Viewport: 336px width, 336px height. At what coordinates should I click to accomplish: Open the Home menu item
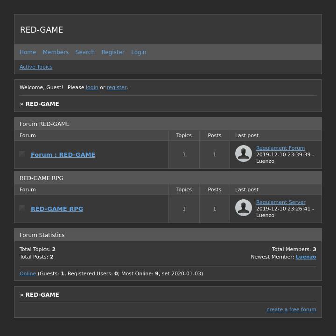click(28, 52)
